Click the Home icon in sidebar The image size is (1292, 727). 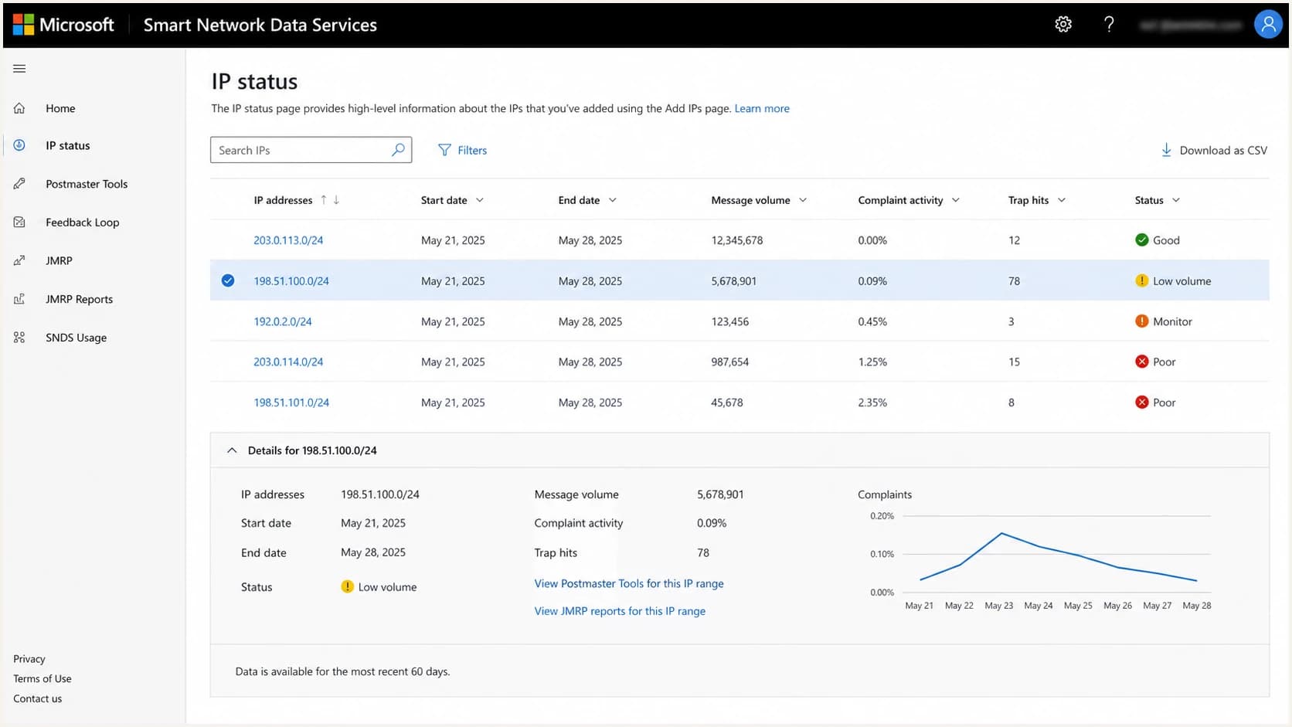pyautogui.click(x=19, y=108)
